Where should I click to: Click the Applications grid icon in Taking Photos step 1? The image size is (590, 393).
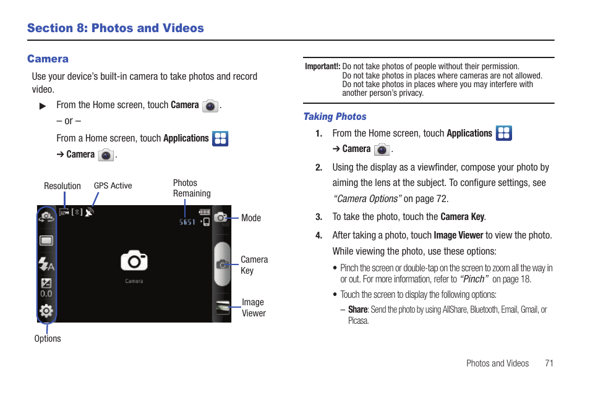[504, 133]
